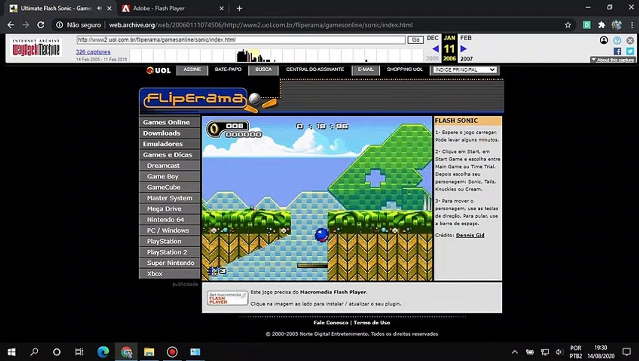Image resolution: width=639 pixels, height=361 pixels.
Task: Close the Adobe - Flash Player tab
Action: pos(222,9)
